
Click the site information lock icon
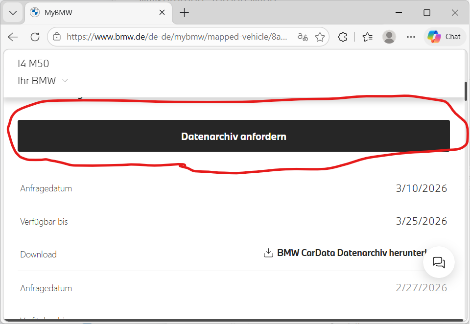[56, 37]
